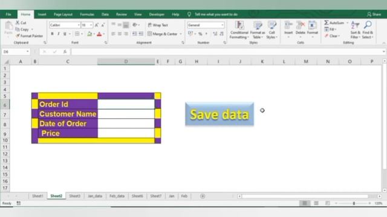This screenshot has height=217, width=387.
Task: Apply the Accounting number format
Action: 190,34
